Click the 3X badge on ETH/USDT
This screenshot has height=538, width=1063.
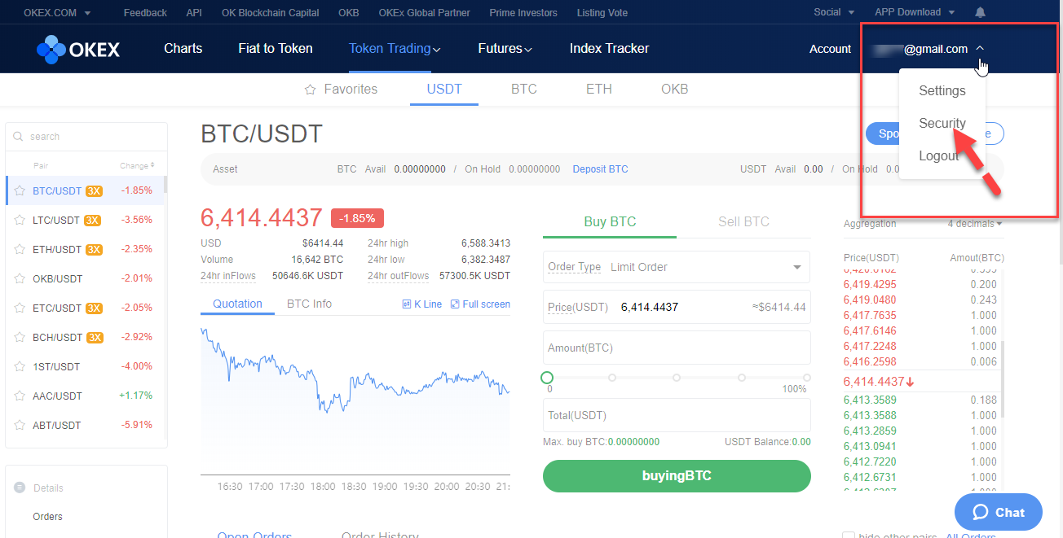pyautogui.click(x=94, y=250)
